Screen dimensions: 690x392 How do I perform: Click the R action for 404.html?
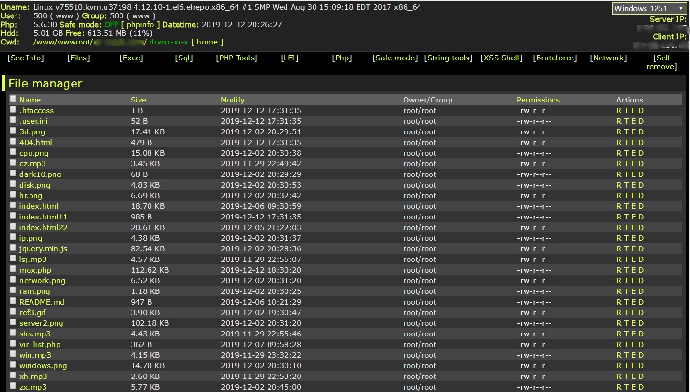click(x=619, y=143)
